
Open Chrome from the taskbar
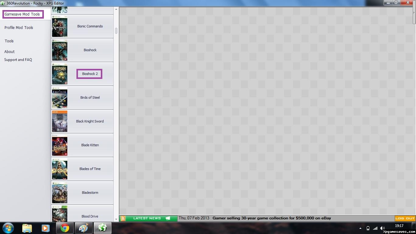(65, 228)
